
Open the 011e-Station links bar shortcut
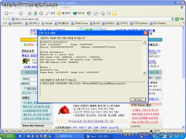(x=158, y=23)
